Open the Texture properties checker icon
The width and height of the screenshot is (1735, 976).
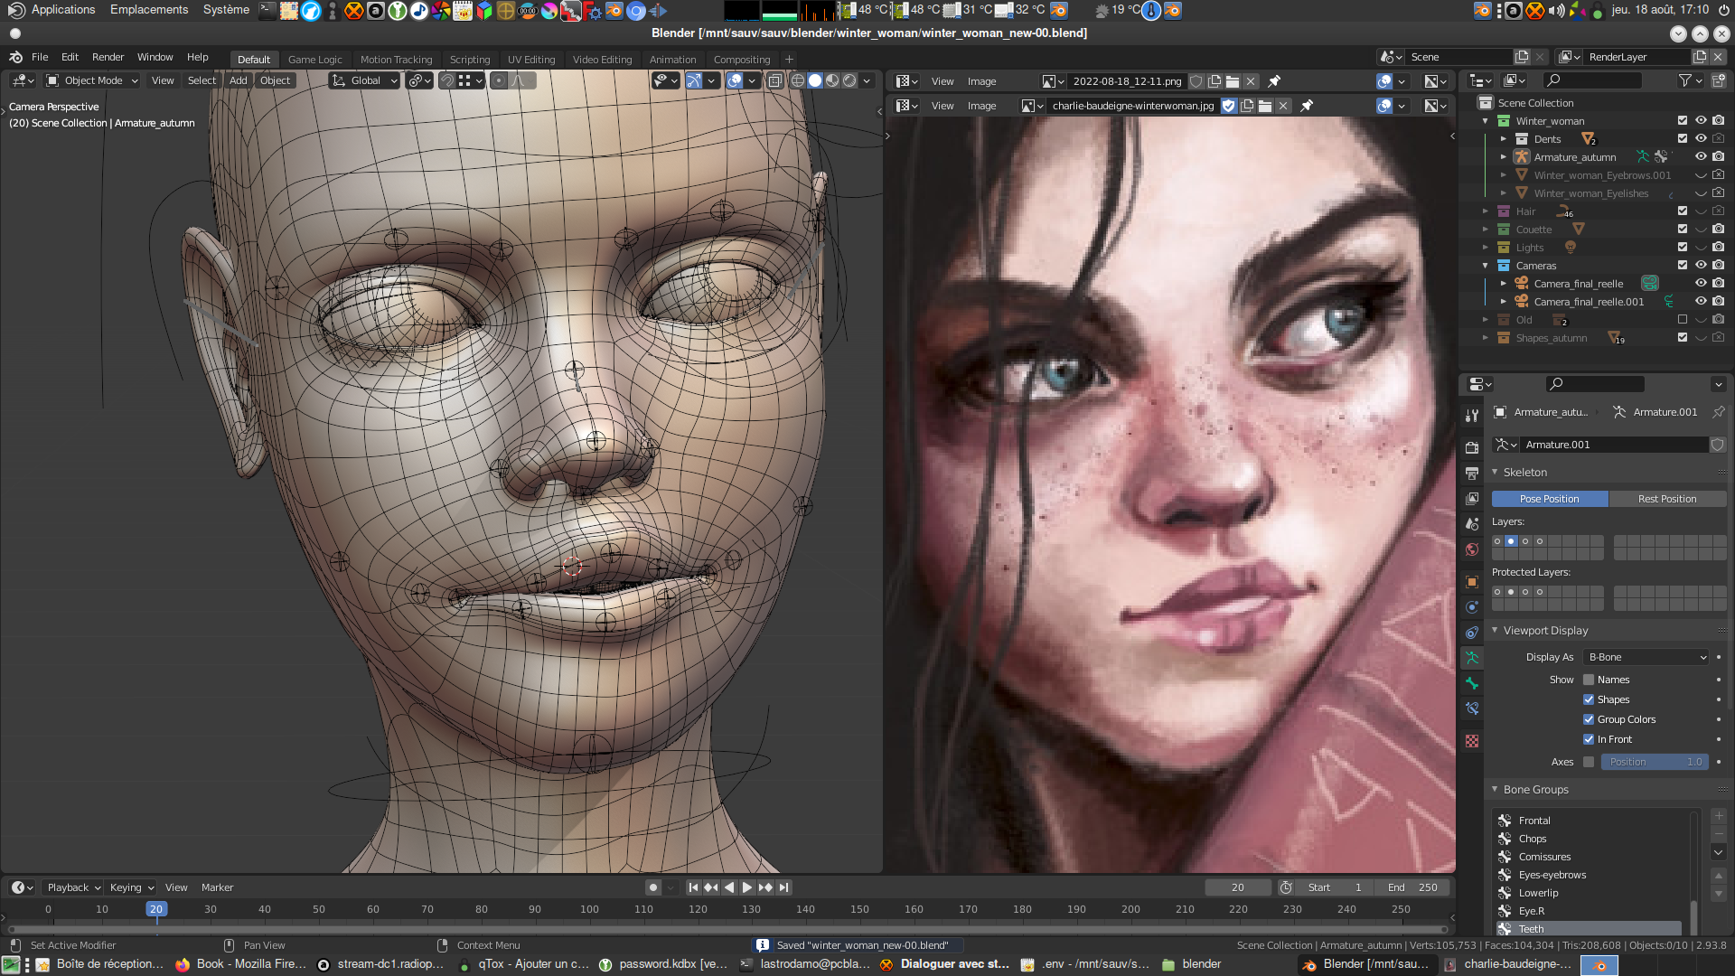pyautogui.click(x=1472, y=741)
